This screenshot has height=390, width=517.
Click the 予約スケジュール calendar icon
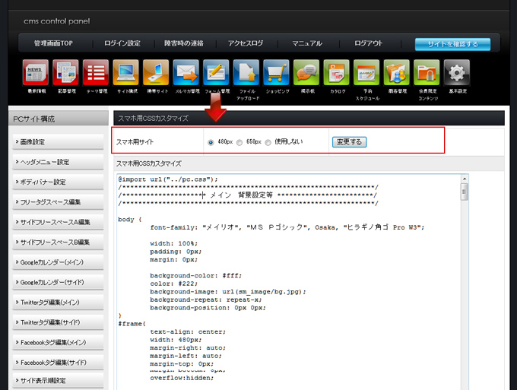pos(366,73)
